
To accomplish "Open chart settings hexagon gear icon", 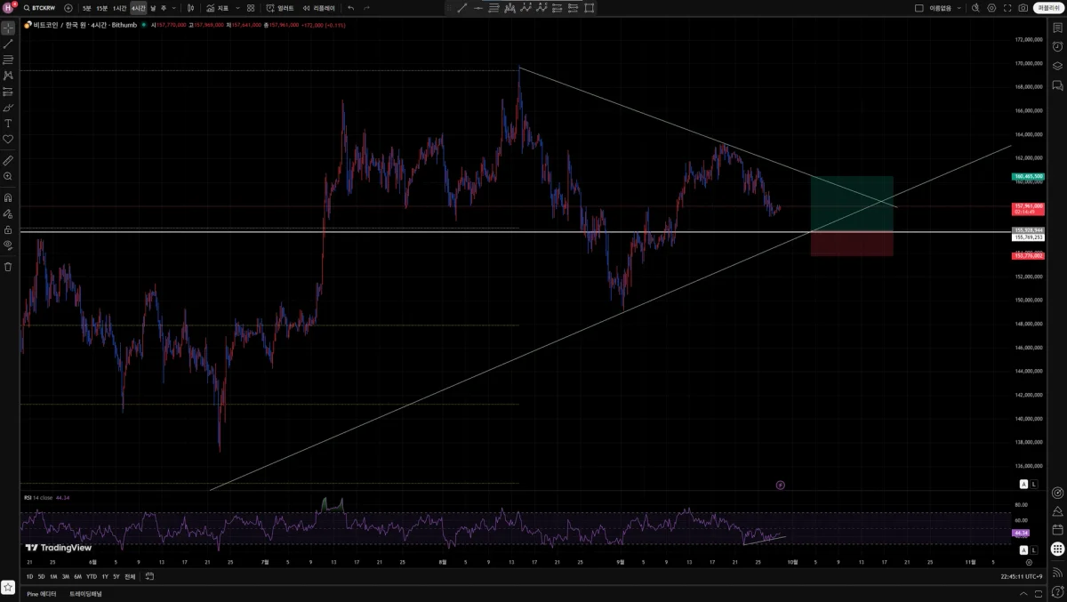I will 991,8.
